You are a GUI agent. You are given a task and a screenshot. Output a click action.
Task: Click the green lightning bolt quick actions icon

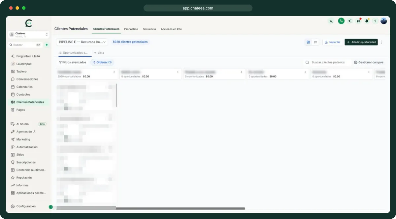click(47, 45)
